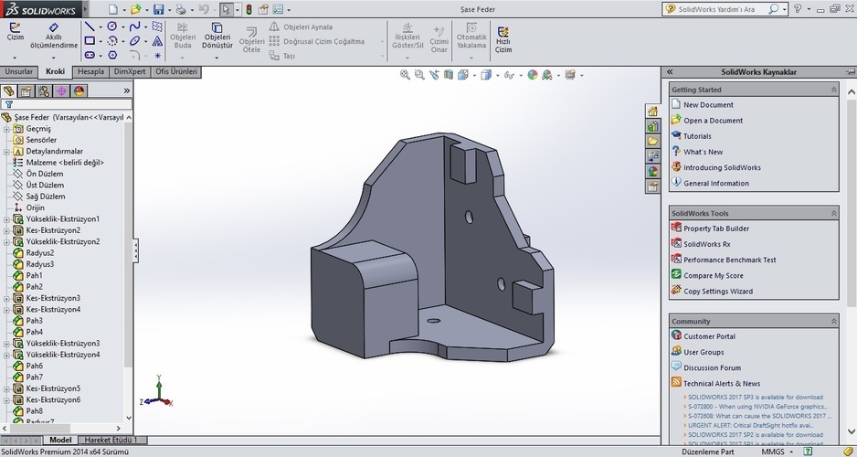This screenshot has height=457, width=857.
Task: Open the Design Library task pane tab
Action: click(652, 126)
